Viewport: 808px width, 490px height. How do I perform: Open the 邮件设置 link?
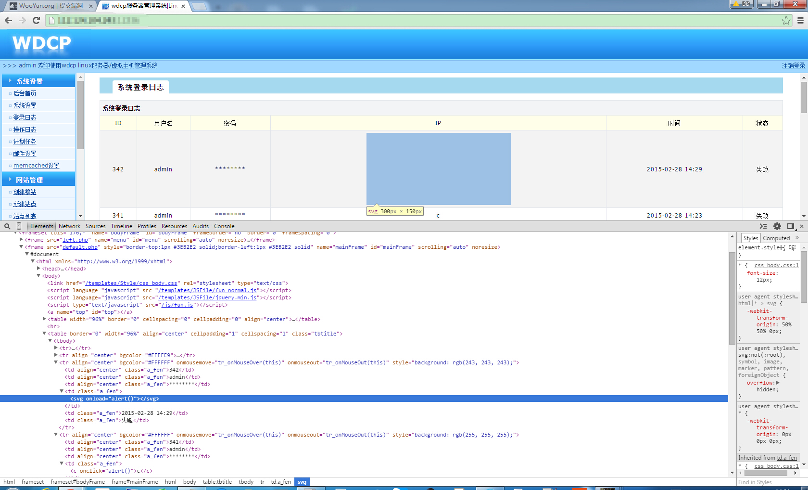pos(25,154)
